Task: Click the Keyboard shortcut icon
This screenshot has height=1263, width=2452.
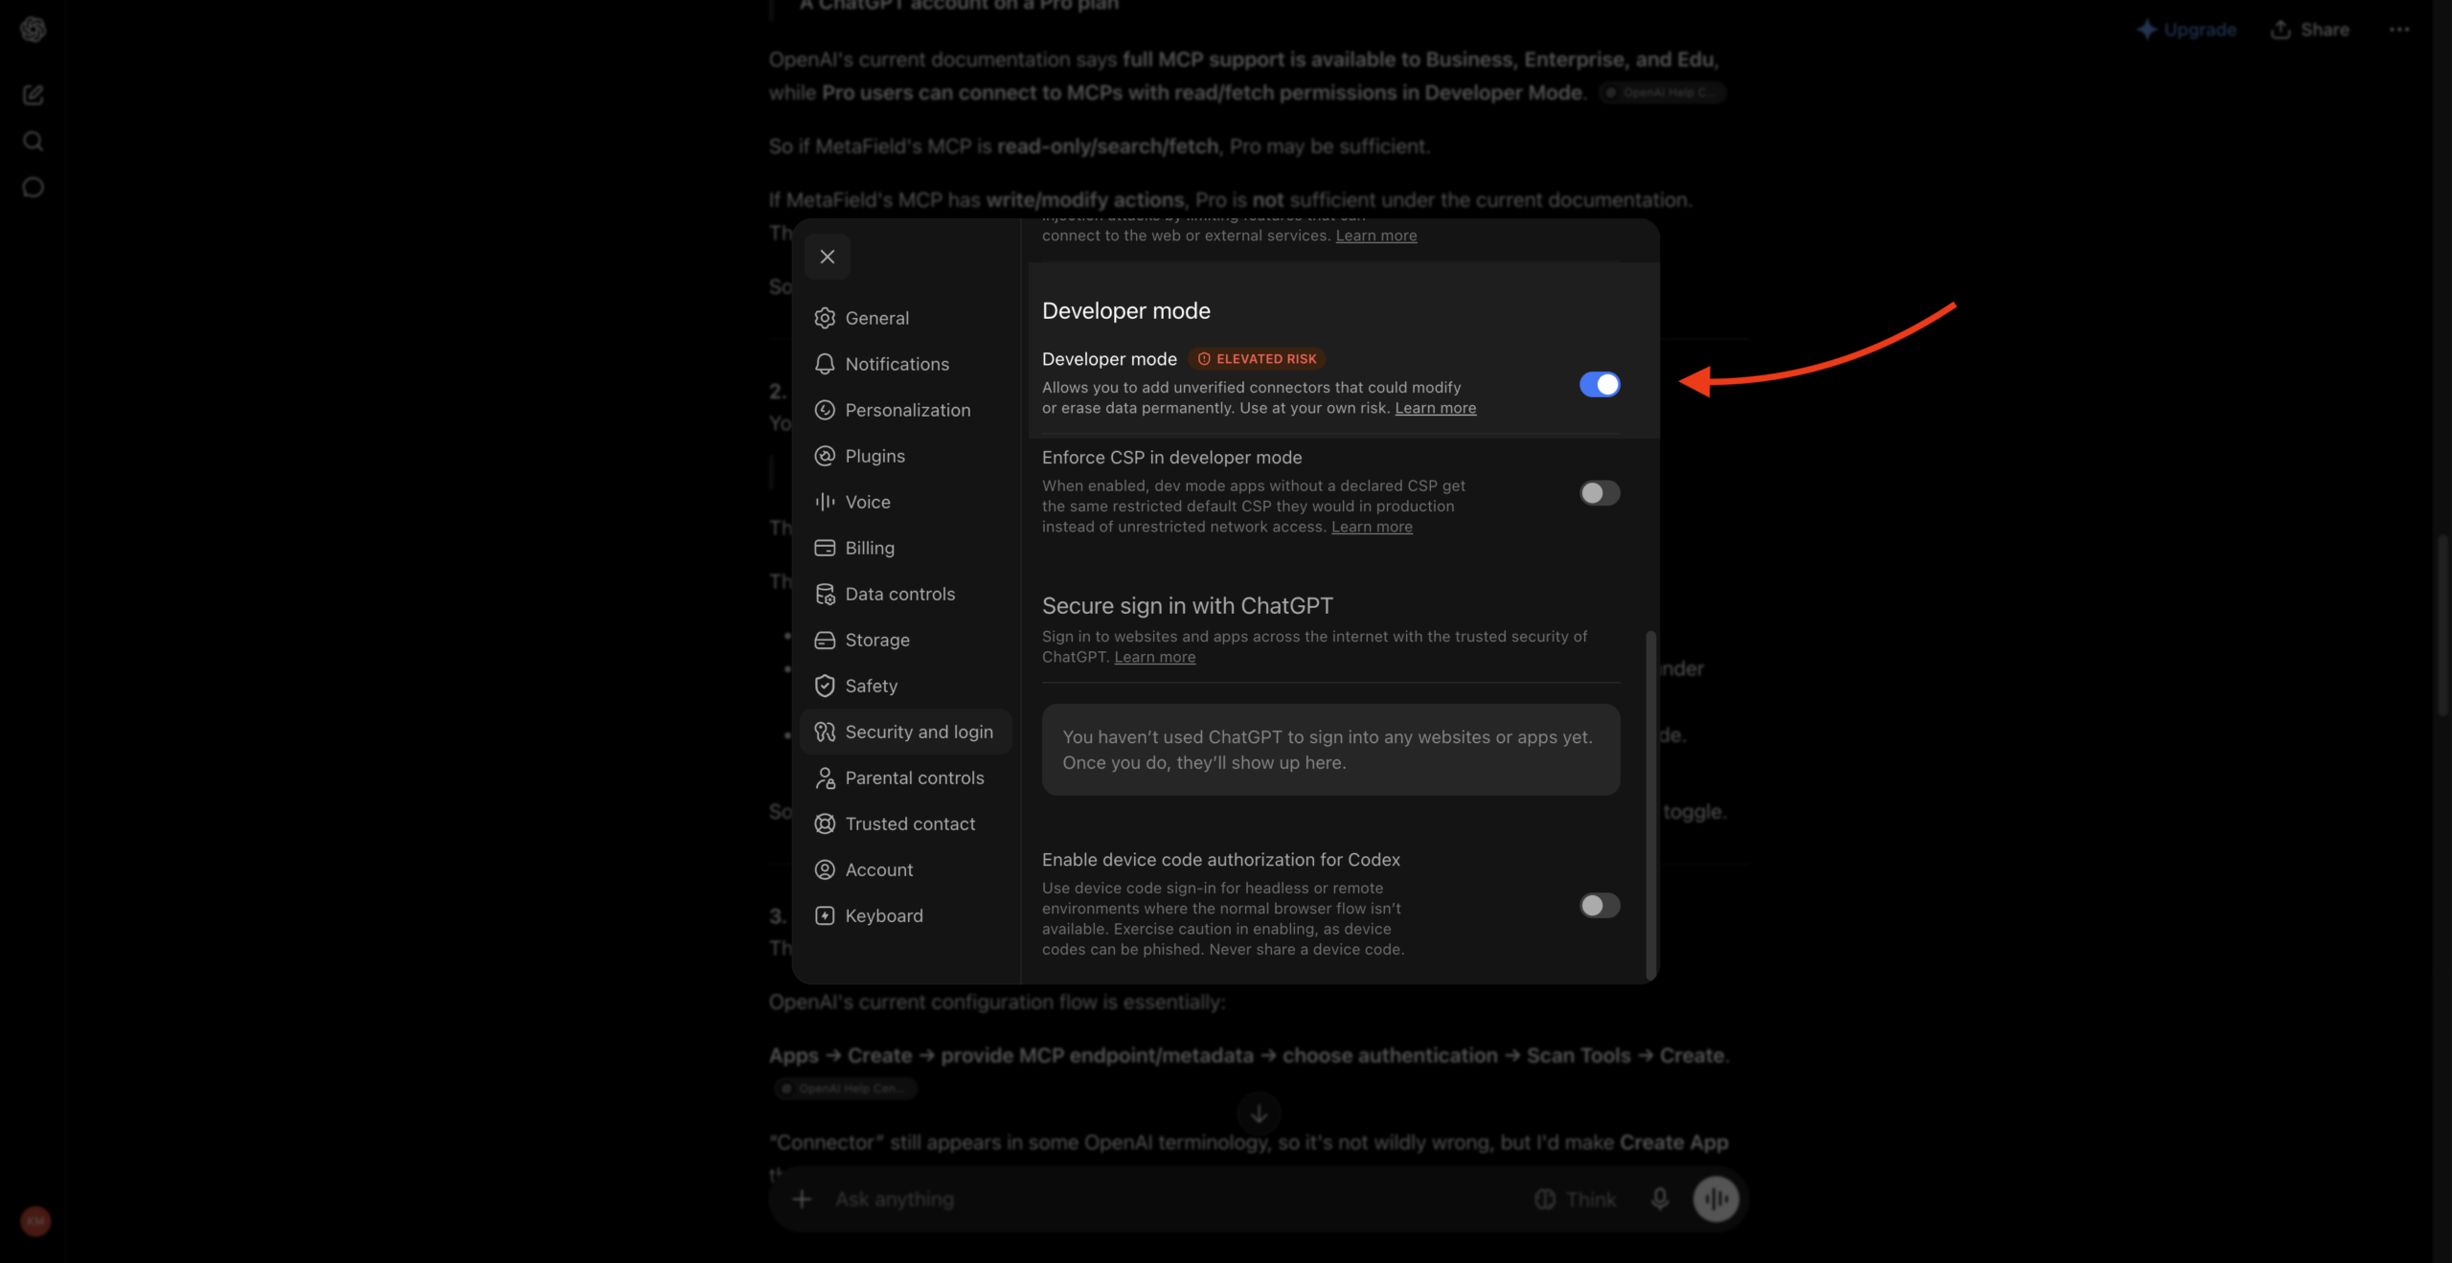Action: pos(825,915)
